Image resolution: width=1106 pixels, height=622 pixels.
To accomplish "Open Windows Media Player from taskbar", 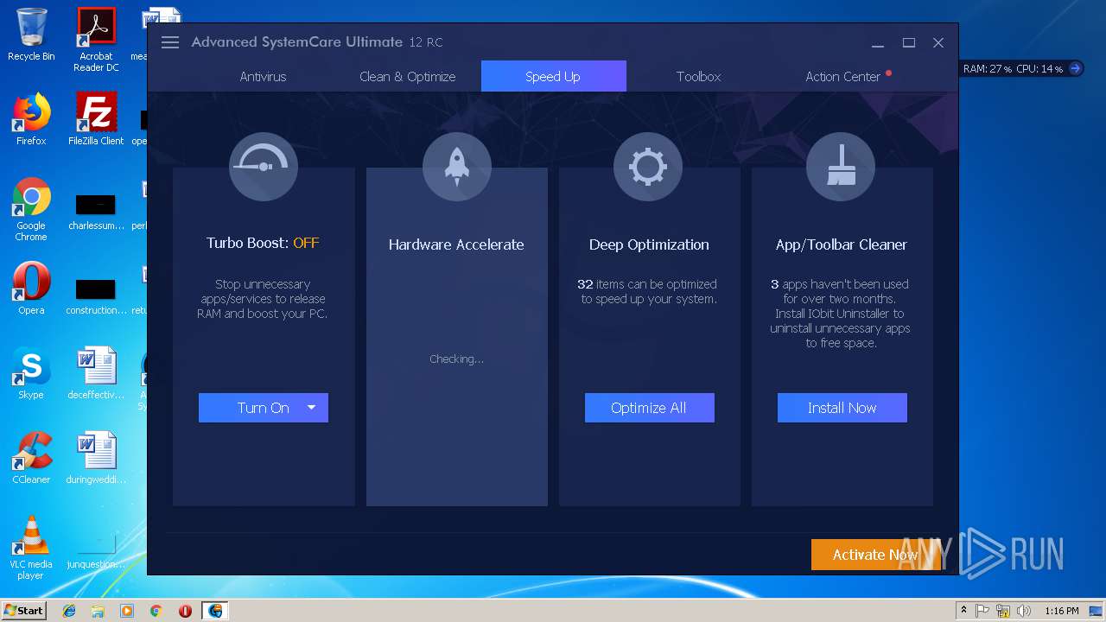I will click(x=127, y=611).
